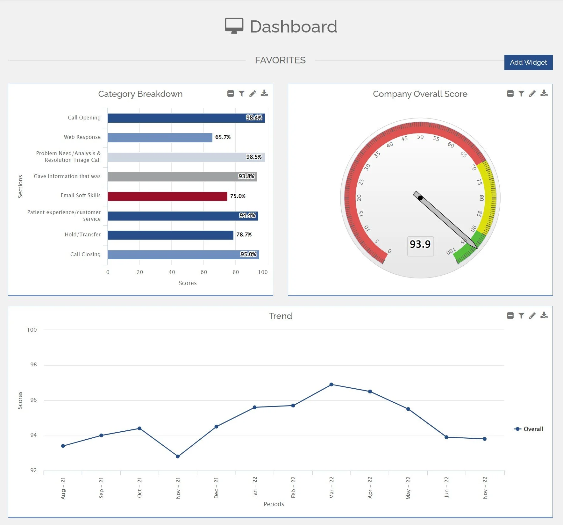Download the Category Breakdown chart
Viewport: 563px width, 525px height.
pos(264,93)
